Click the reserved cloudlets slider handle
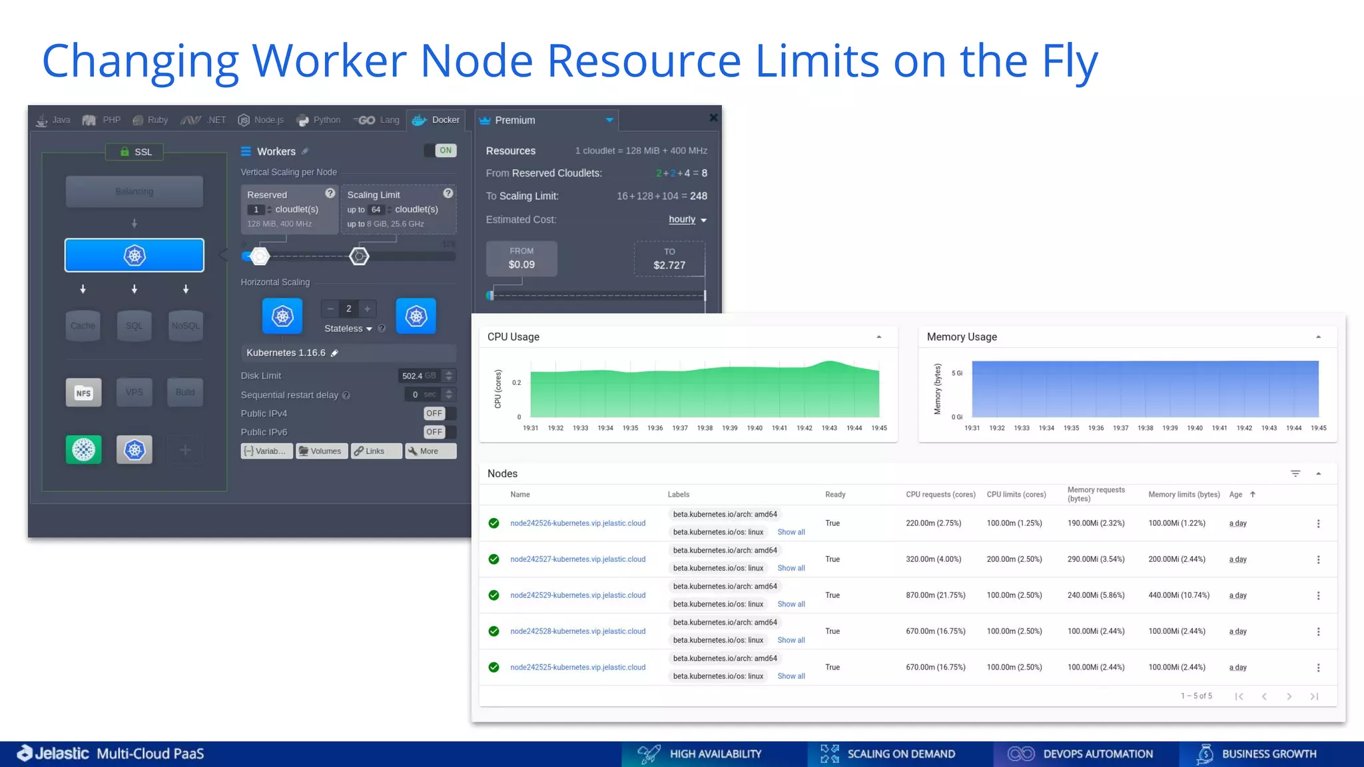This screenshot has width=1364, height=767. (x=260, y=256)
